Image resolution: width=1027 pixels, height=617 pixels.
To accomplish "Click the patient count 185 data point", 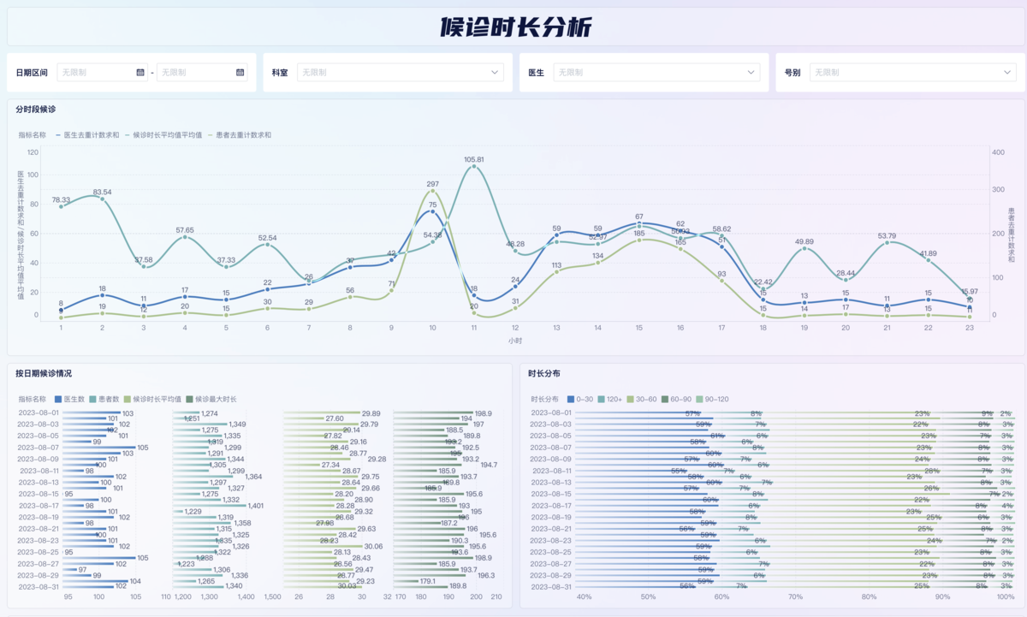I will (x=638, y=240).
